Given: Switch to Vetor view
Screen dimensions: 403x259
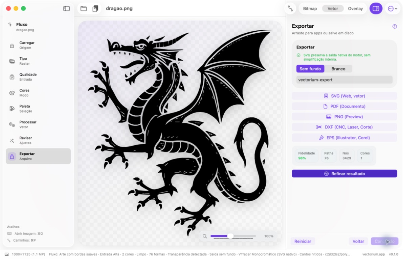Looking at the screenshot, I should click(x=333, y=8).
